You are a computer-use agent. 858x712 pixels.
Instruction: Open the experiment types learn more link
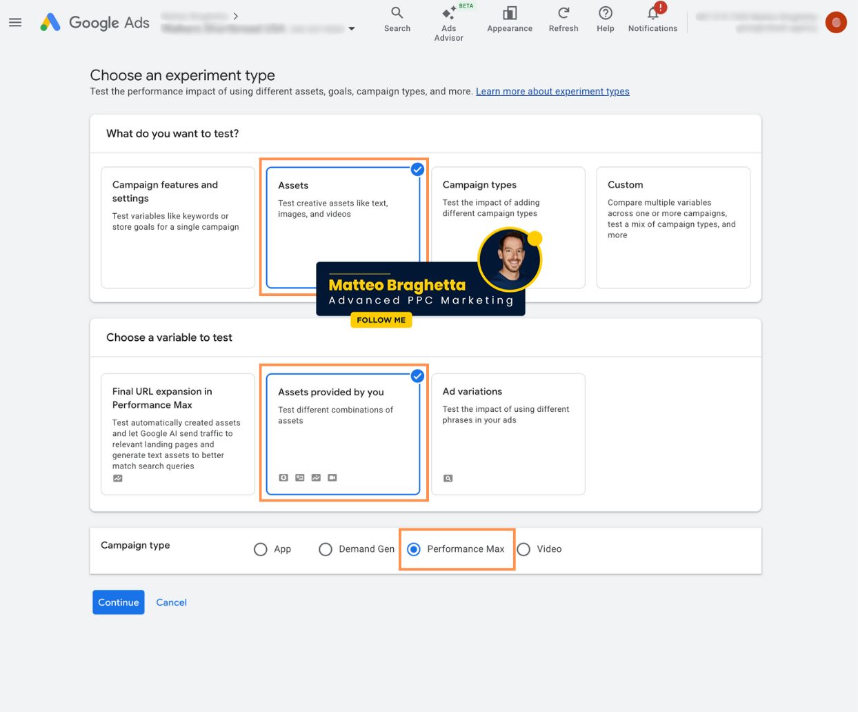pos(552,91)
